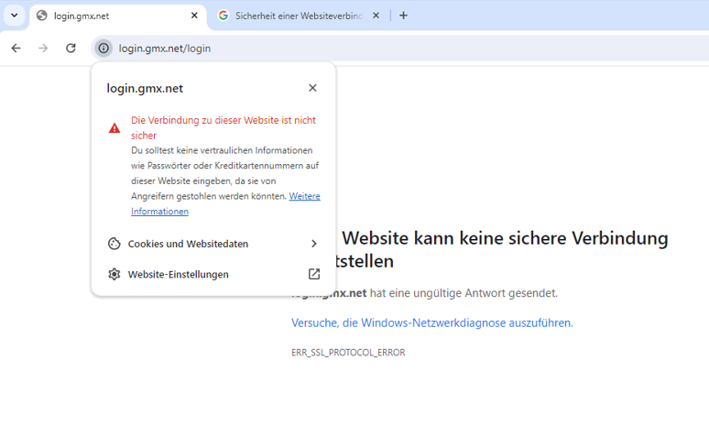Click the popup title login.gmx.net
The height and width of the screenshot is (426, 709).
tap(145, 88)
